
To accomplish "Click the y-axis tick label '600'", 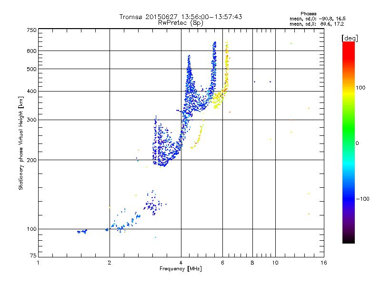I will [31, 51].
